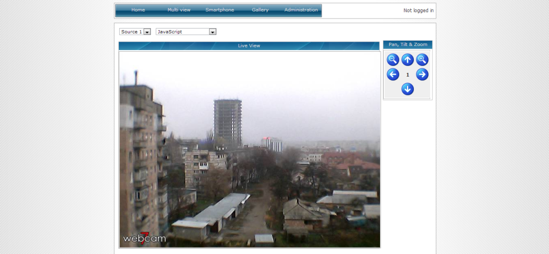549x254 pixels.
Task: Pan the camera left with the left arrow
Action: pos(393,74)
